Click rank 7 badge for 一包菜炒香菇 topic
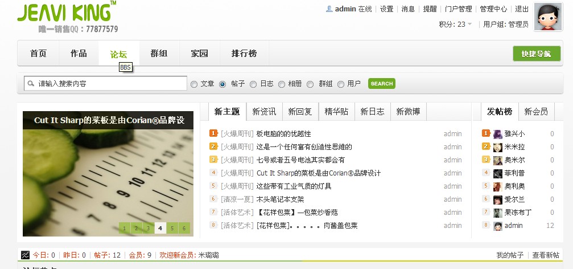This screenshot has height=269, width=573. (213, 212)
